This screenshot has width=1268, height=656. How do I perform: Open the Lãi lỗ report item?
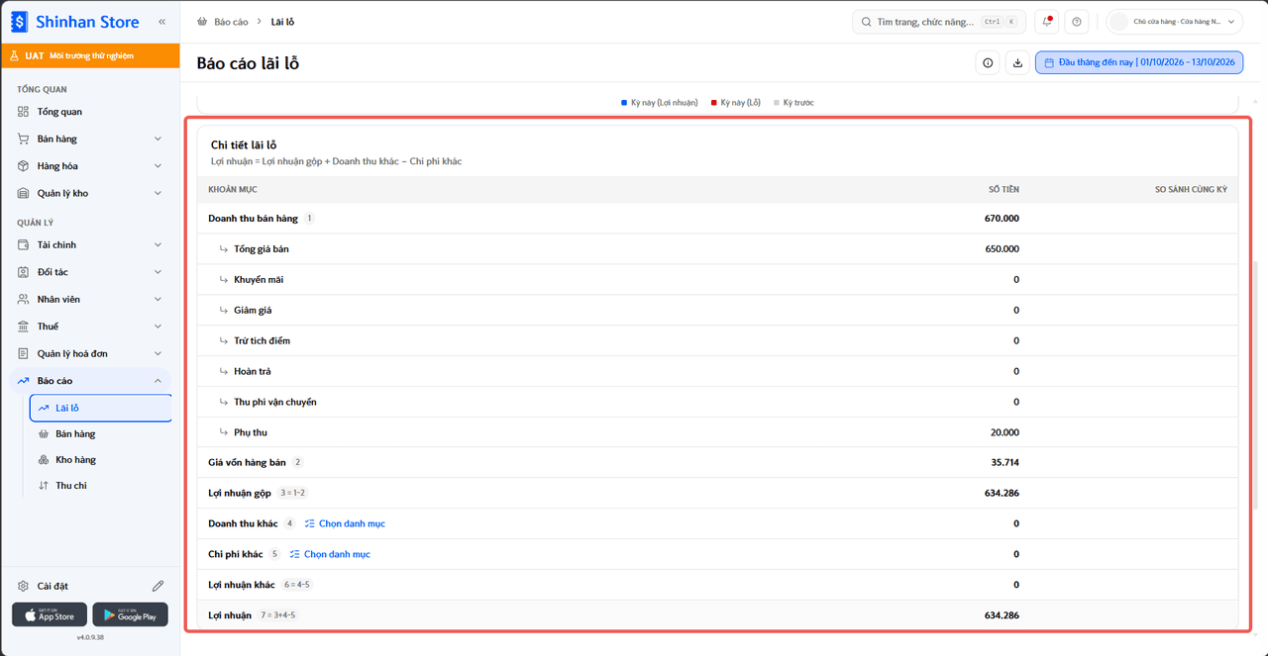pos(101,408)
